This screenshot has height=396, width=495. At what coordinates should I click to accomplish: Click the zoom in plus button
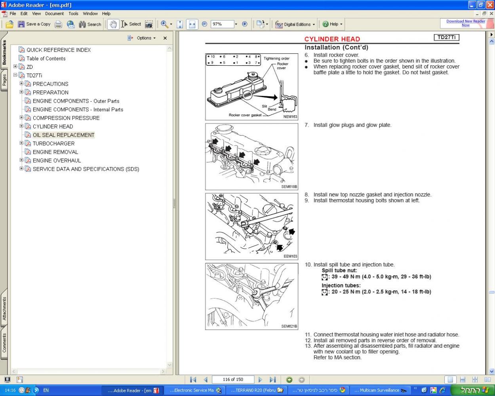[x=245, y=24]
